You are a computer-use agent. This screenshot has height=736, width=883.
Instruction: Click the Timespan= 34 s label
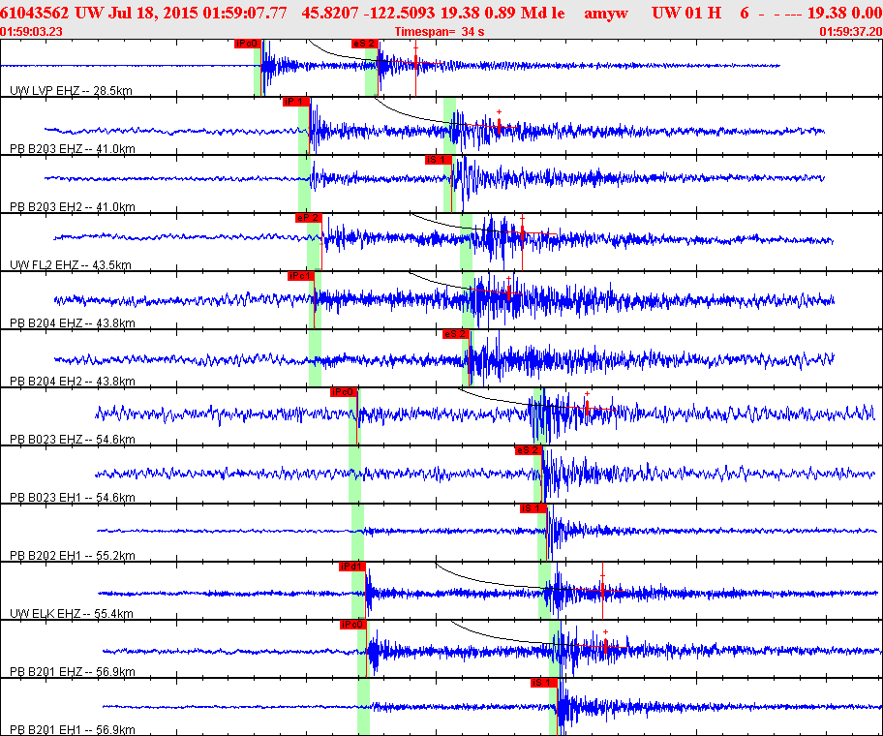(440, 32)
